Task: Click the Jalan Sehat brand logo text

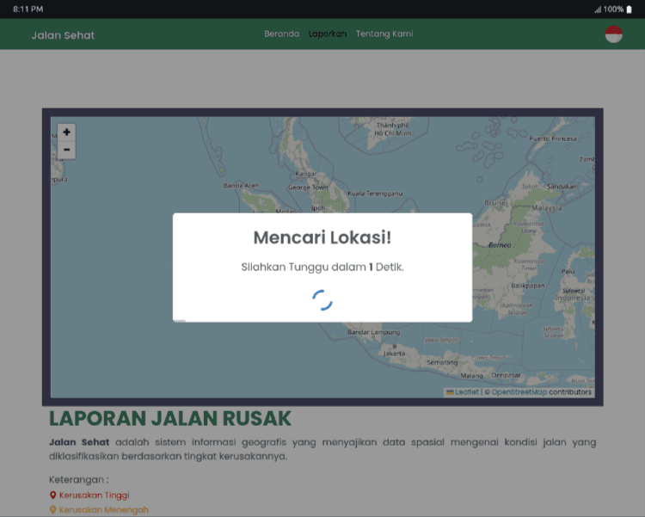Action: [63, 35]
